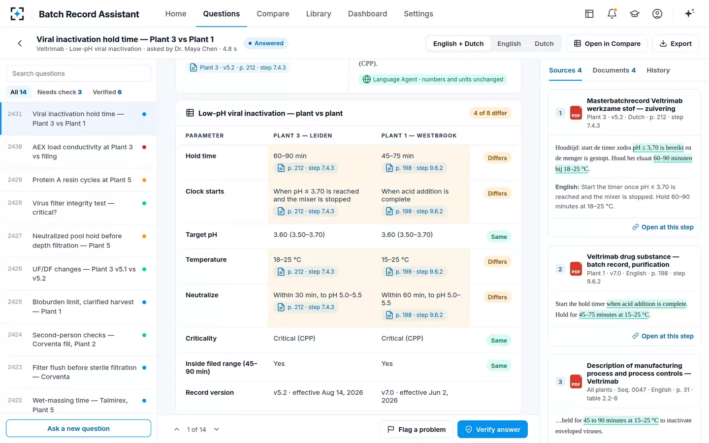This screenshot has height=443, width=709.
Task: Switch language view to Dutch only
Action: pyautogui.click(x=544, y=44)
